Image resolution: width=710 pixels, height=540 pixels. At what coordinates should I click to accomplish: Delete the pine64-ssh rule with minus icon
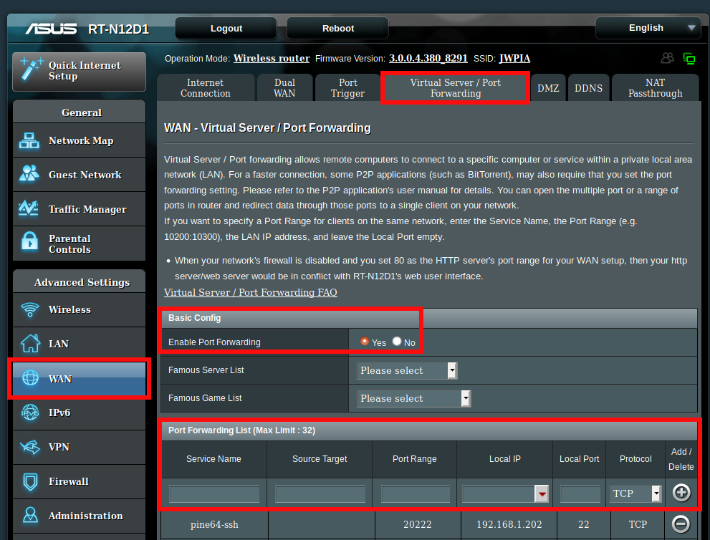click(x=681, y=524)
